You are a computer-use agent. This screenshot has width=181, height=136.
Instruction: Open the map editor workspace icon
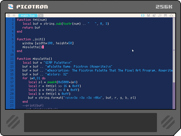154,15
